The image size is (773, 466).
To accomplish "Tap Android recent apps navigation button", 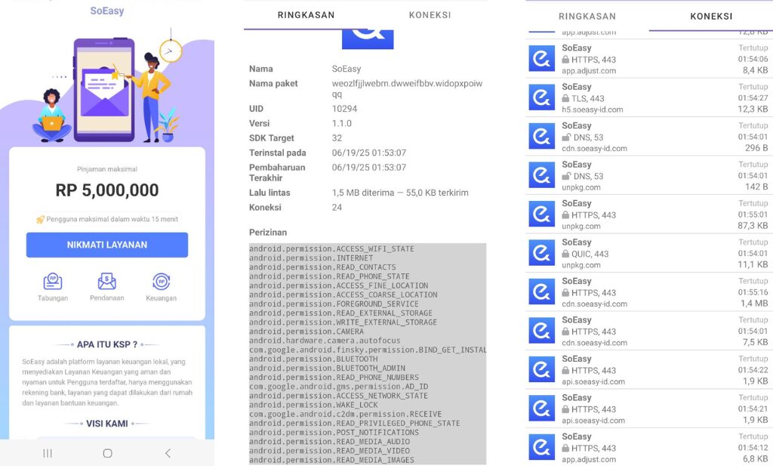I will 48,453.
